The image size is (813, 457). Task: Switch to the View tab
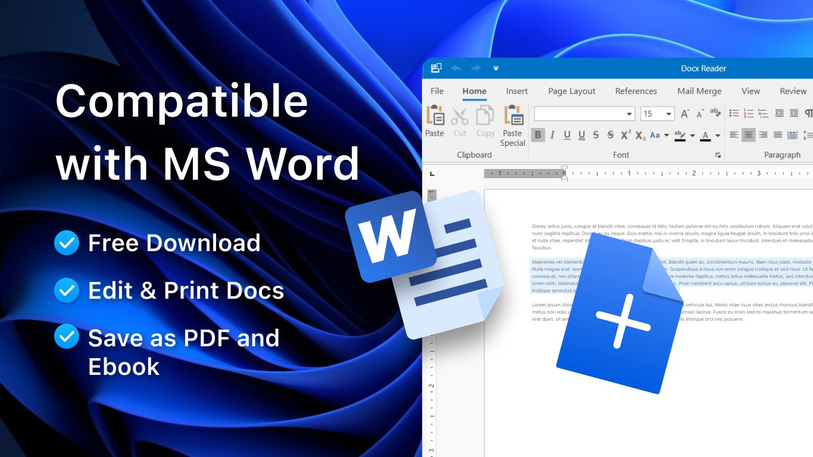751,91
